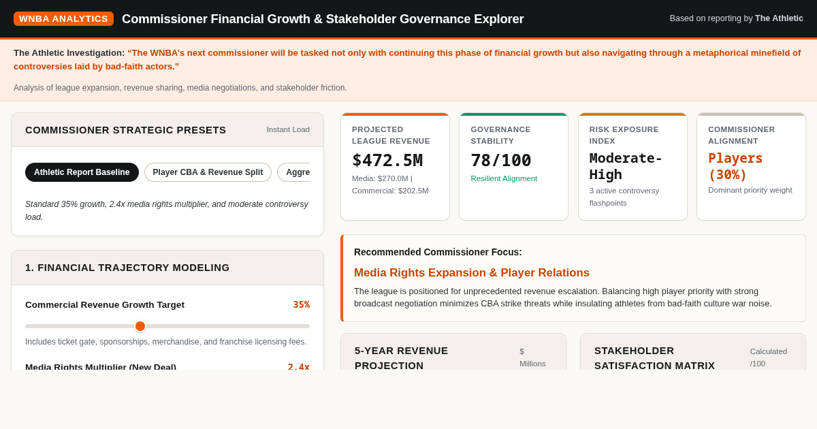Open the Governance Stability 78/100 card
Screen dimensions: 817x429
point(513,167)
